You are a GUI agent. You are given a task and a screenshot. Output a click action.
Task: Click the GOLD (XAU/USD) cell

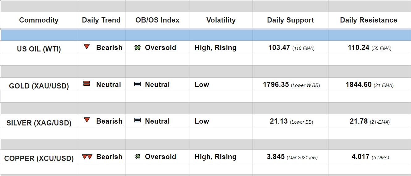(x=39, y=86)
